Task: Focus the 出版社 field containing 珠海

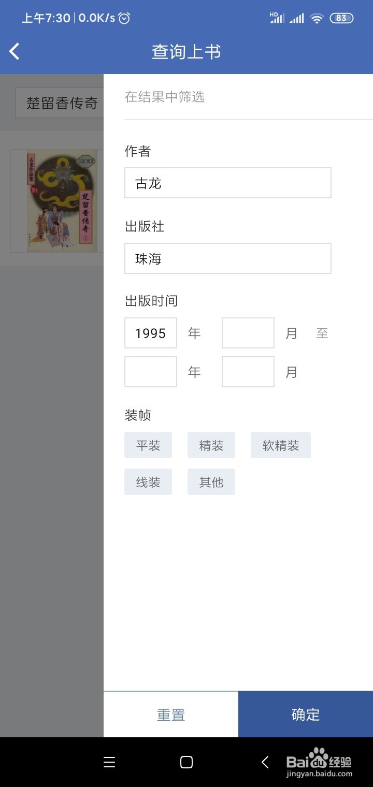Action: tap(228, 258)
